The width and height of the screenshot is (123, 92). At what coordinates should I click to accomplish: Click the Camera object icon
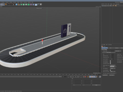(x=38, y=5)
